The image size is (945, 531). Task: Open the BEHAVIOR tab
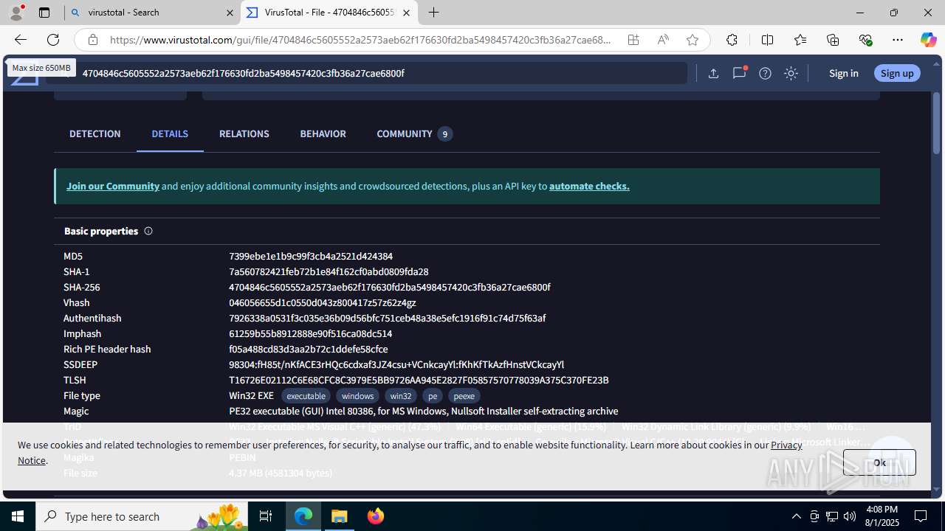pos(323,133)
